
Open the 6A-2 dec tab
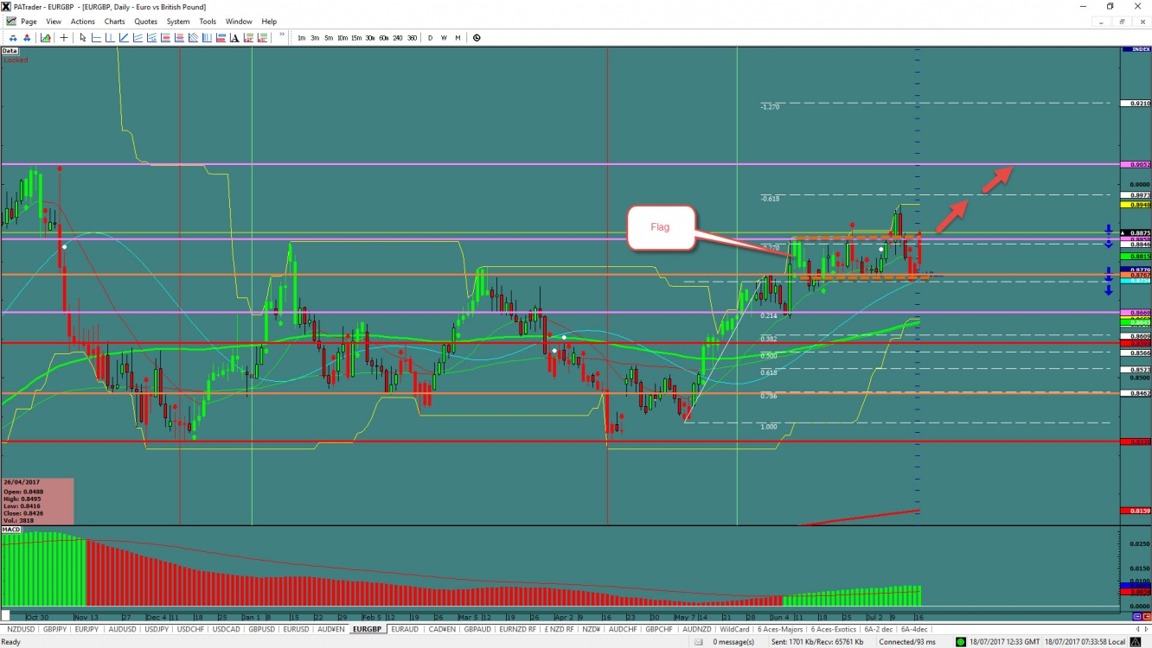pos(877,629)
